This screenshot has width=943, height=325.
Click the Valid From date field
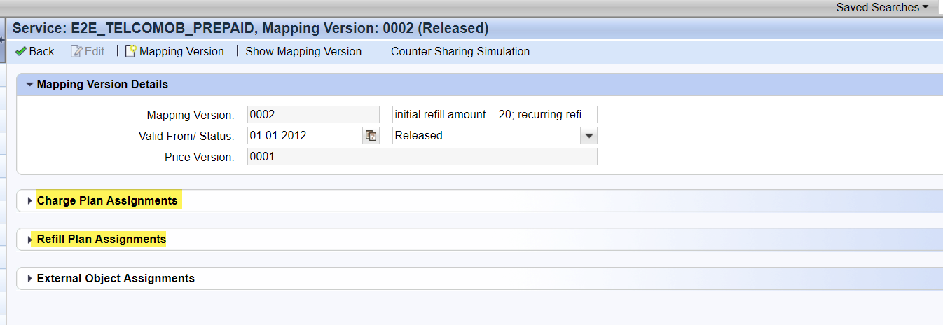305,136
